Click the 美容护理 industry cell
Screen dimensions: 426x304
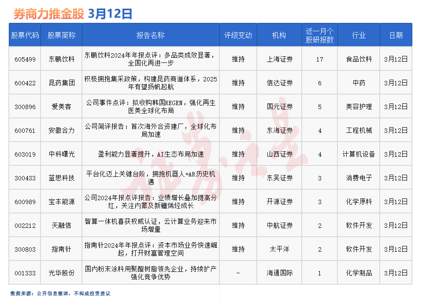[x=359, y=106]
